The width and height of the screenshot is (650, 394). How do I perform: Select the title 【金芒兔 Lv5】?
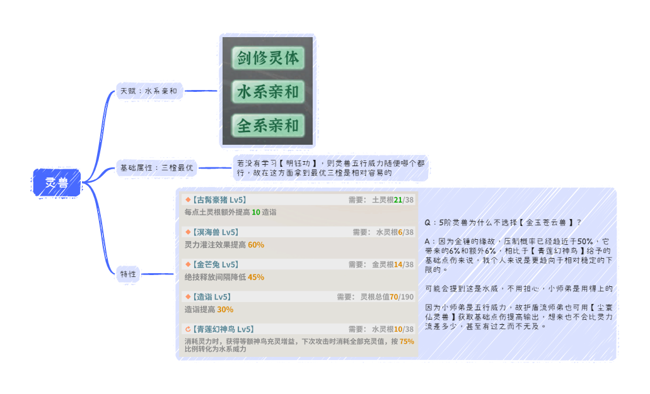(216, 264)
